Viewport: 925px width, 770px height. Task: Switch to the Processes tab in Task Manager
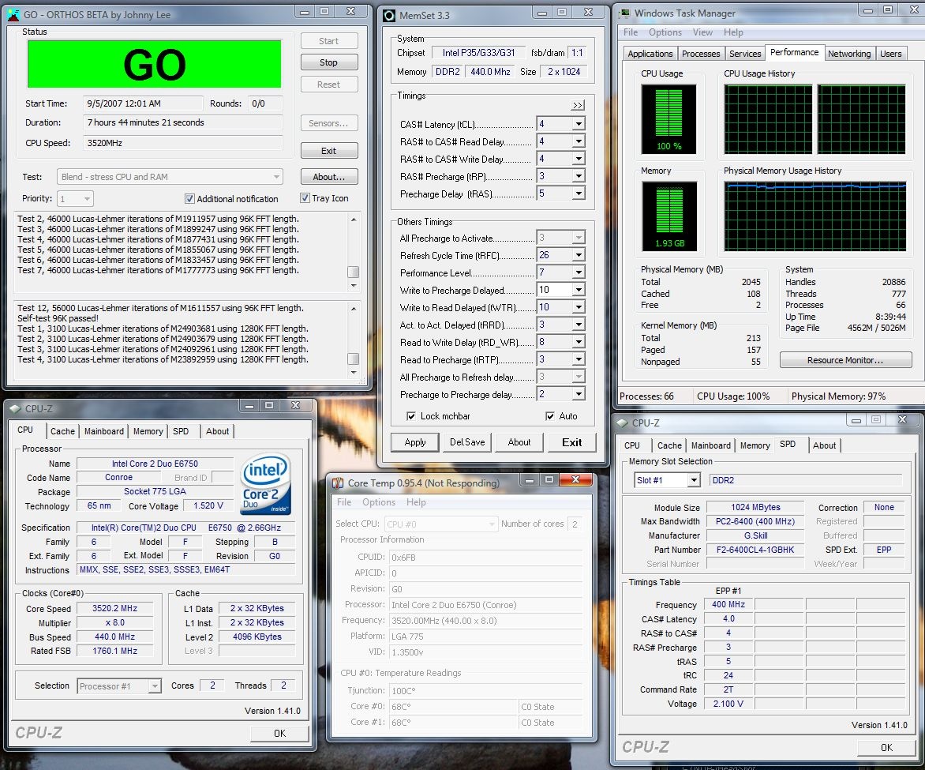click(701, 54)
